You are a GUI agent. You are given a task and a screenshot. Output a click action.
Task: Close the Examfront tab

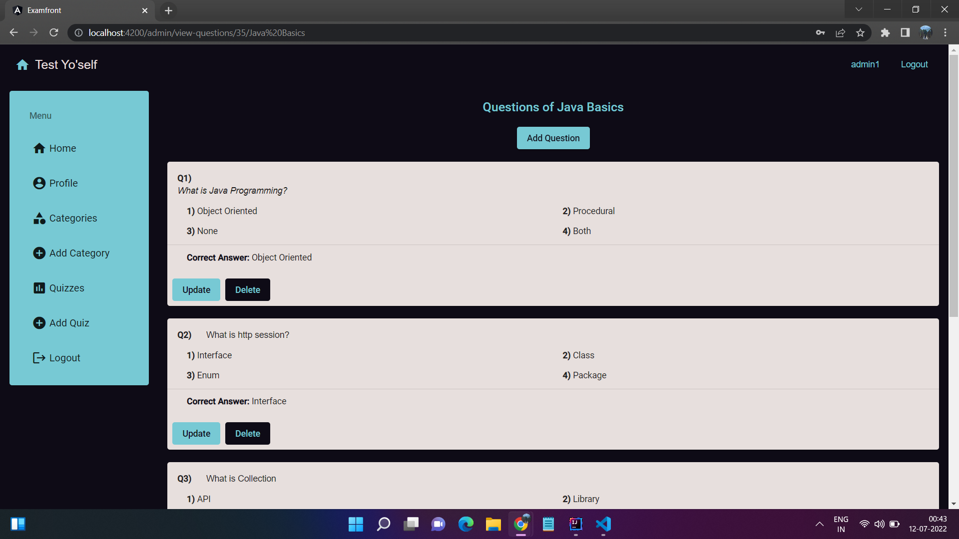(145, 10)
